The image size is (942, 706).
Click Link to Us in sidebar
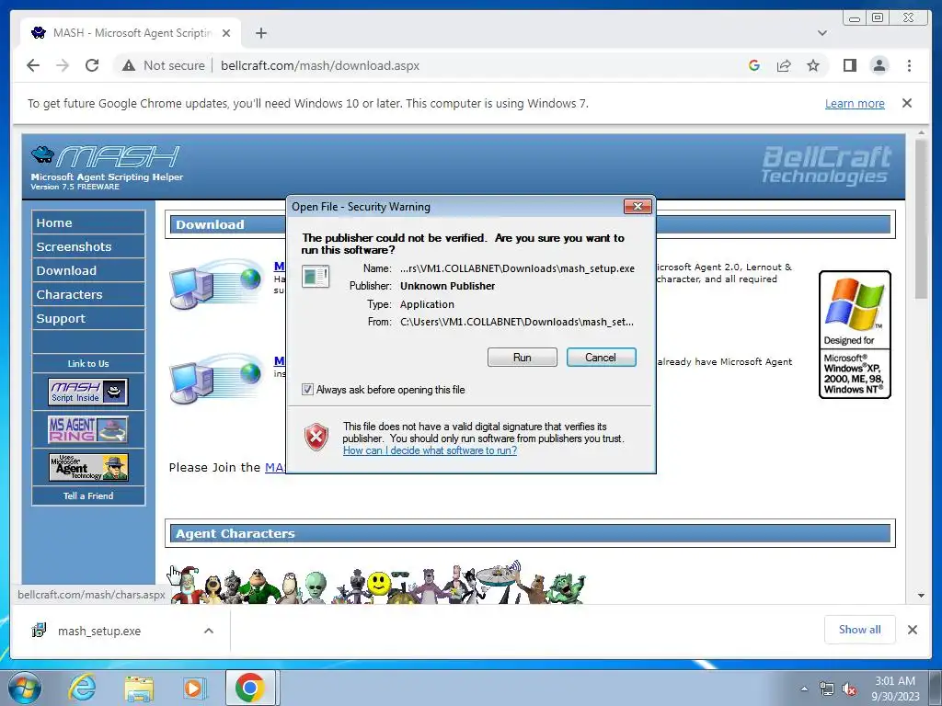click(88, 364)
